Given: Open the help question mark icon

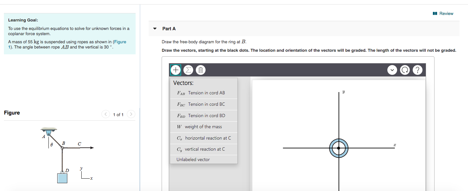Looking at the screenshot, I should (x=418, y=70).
